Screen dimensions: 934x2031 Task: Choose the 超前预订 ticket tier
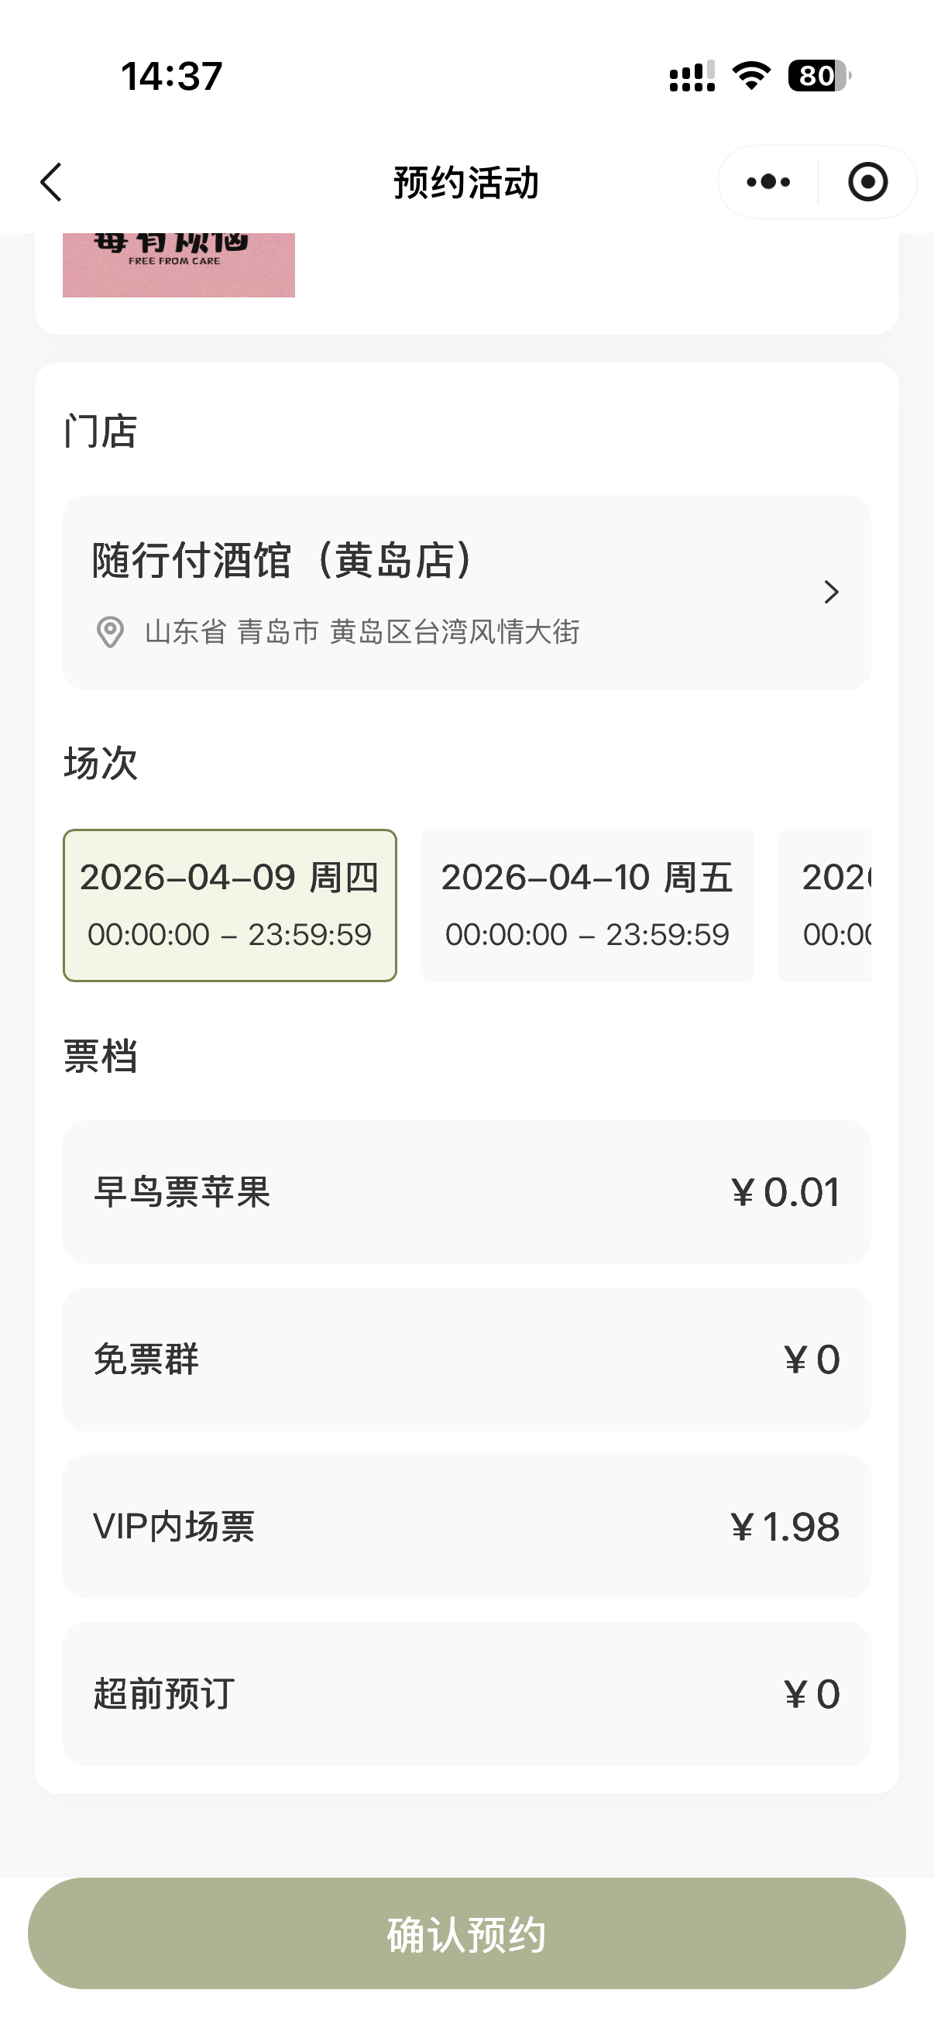click(466, 1694)
